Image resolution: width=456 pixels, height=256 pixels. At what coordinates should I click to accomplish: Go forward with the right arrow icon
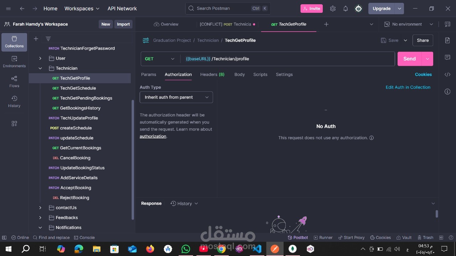tap(35, 9)
